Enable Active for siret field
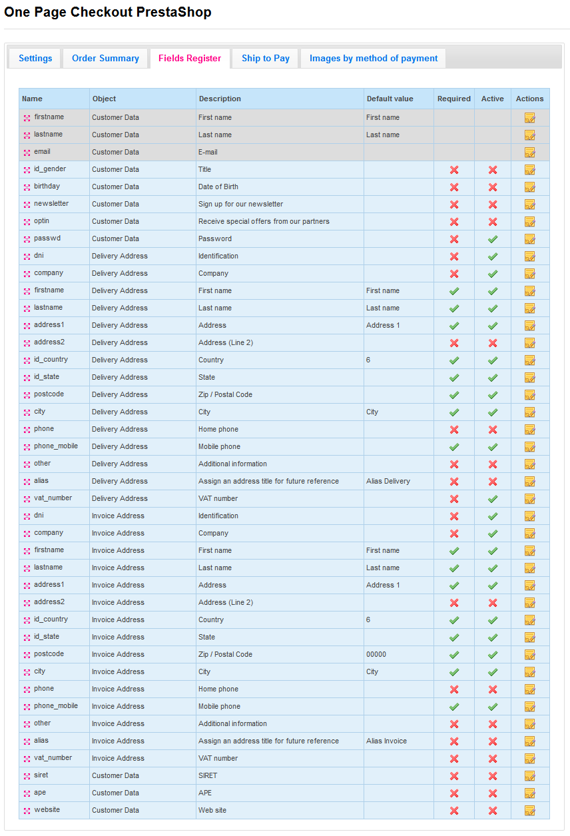This screenshot has width=570, height=836. pos(493,776)
